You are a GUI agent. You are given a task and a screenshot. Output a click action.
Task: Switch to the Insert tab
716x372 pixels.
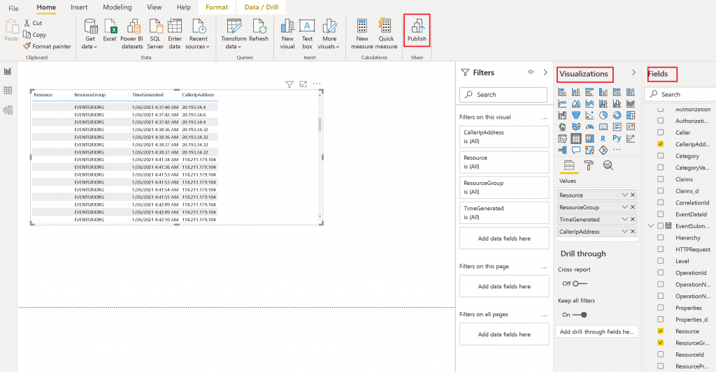[79, 8]
